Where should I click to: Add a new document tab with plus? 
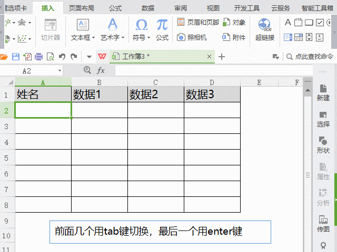pos(222,57)
